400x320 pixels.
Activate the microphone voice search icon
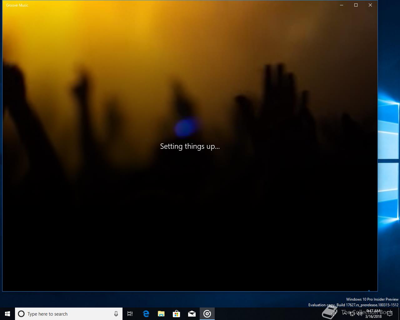(116, 314)
